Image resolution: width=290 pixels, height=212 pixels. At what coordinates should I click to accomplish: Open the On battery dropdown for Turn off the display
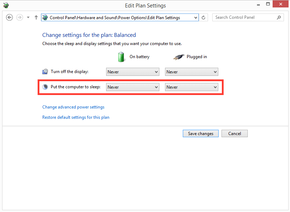click(x=132, y=72)
